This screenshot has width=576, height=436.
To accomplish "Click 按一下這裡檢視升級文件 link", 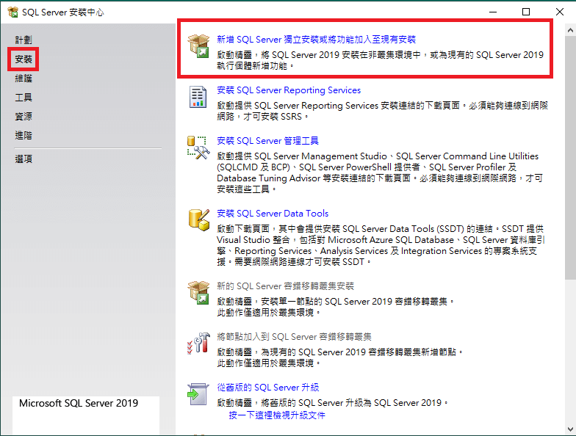I will click(x=277, y=415).
